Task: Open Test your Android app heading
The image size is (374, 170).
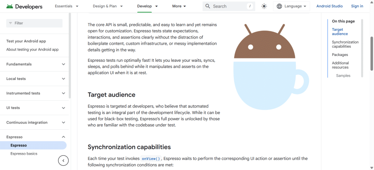Action: (x=26, y=41)
